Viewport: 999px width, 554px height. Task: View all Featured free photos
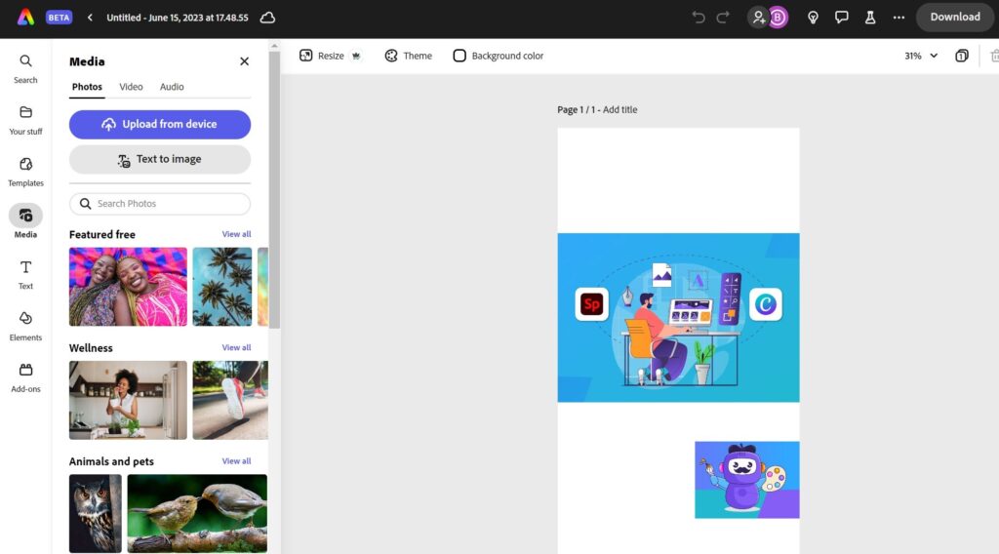(236, 234)
